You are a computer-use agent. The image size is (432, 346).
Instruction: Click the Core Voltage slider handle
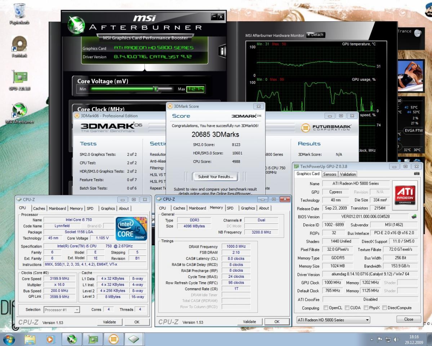[156, 89]
